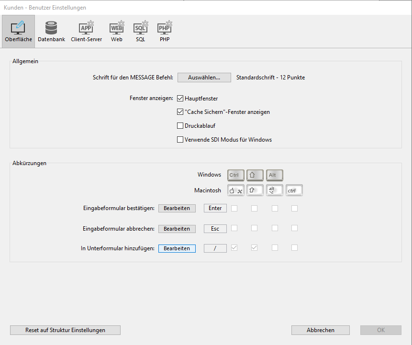This screenshot has height=345, width=412.
Task: Edit shortcut for Eingabeformular abbrechen
Action: tap(177, 229)
